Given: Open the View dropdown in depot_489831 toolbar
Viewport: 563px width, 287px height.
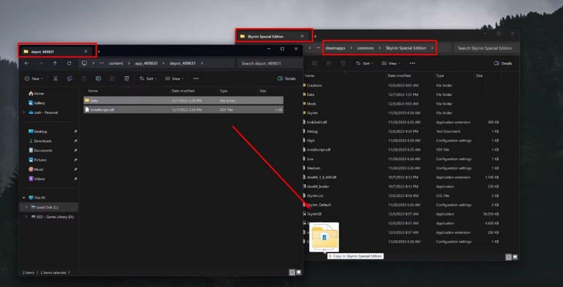Looking at the screenshot, I should [174, 78].
